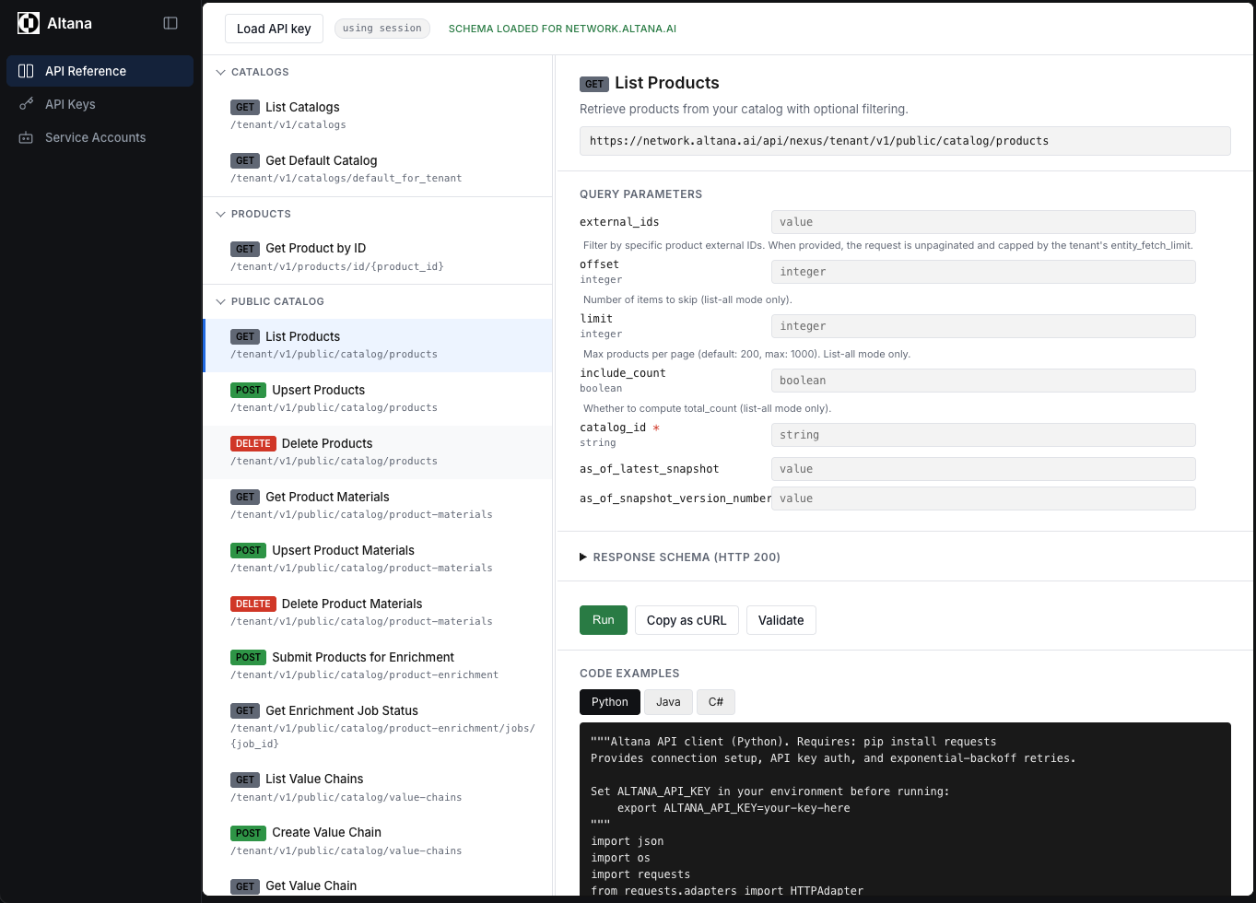Viewport: 1256px width, 903px height.
Task: Select Delete Product Materials endpoint
Action: tap(378, 613)
